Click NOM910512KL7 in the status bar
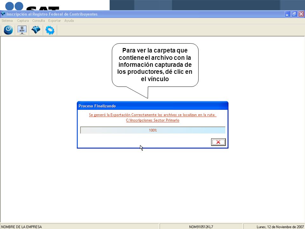This screenshot has width=305, height=229. click(x=201, y=227)
